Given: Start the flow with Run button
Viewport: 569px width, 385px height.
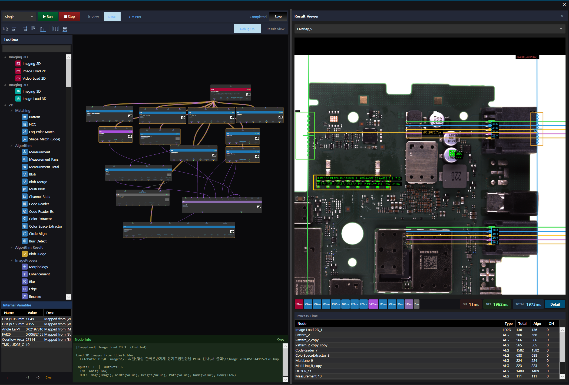Looking at the screenshot, I should click(x=48, y=17).
